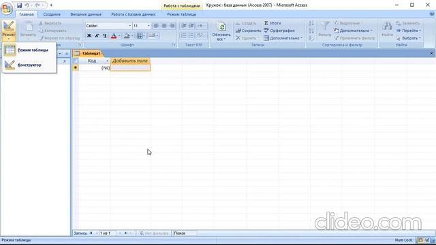Viewport: 436px width, 245px height.
Task: Click the Фильтр funnel icon
Action: pyautogui.click(x=324, y=27)
